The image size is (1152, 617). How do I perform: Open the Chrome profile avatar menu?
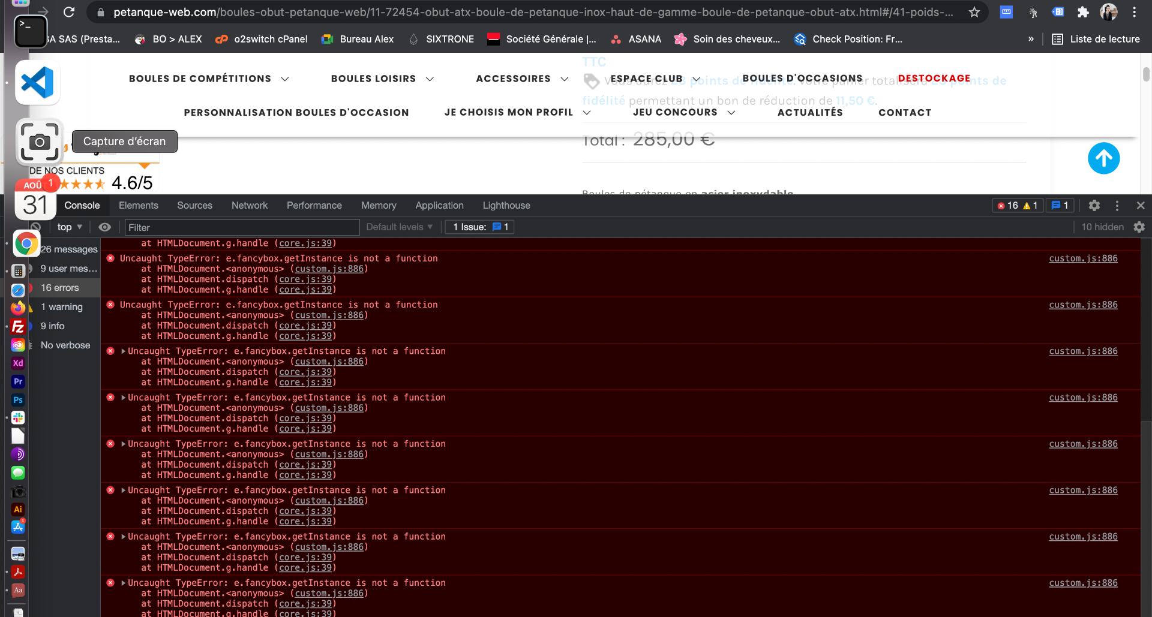(1109, 12)
